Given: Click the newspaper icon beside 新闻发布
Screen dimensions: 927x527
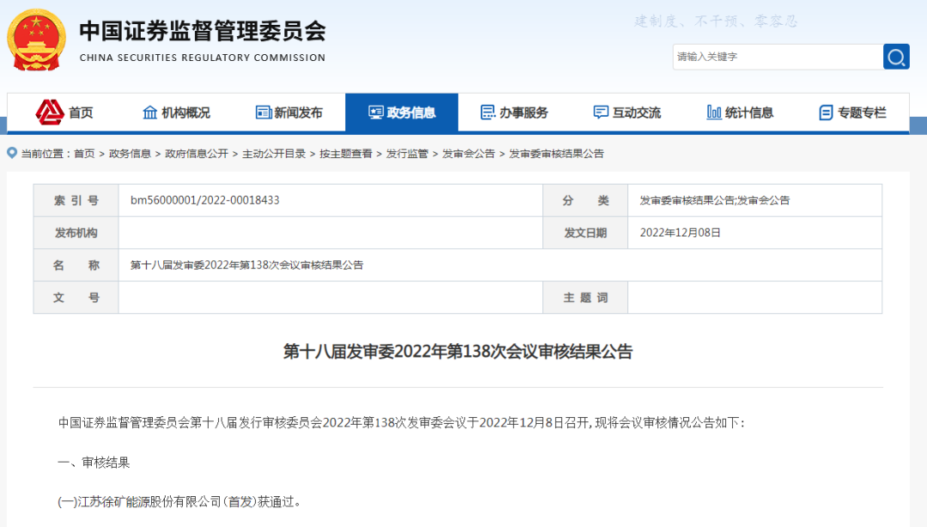Looking at the screenshot, I should click(264, 112).
